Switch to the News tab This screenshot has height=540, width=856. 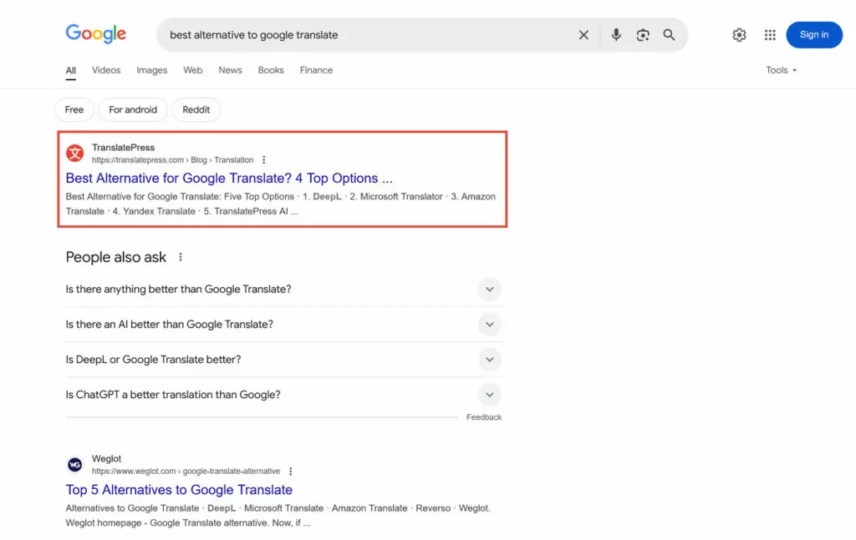[230, 70]
